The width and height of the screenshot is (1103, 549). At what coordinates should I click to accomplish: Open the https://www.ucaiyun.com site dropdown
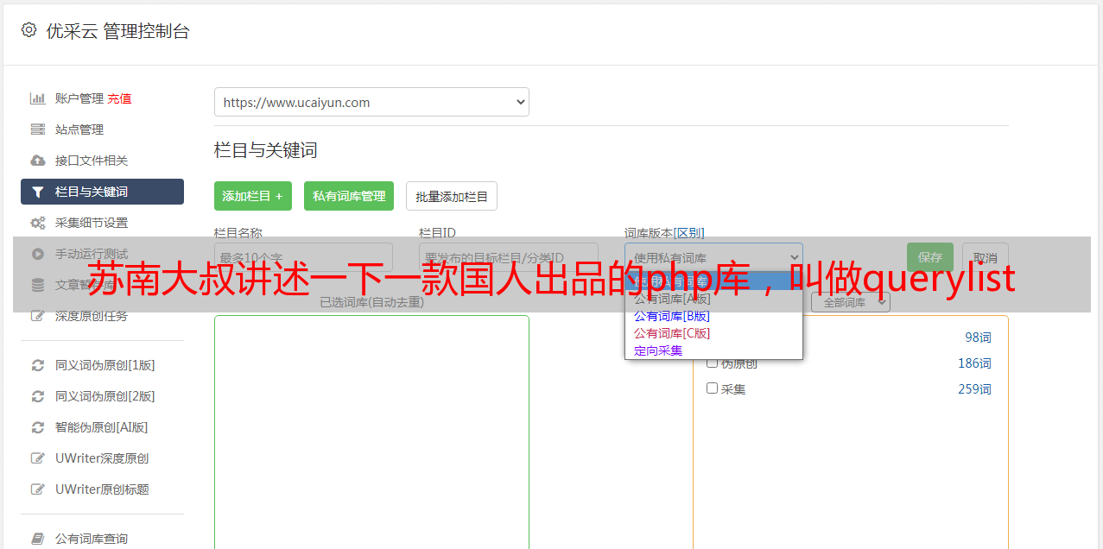click(371, 102)
